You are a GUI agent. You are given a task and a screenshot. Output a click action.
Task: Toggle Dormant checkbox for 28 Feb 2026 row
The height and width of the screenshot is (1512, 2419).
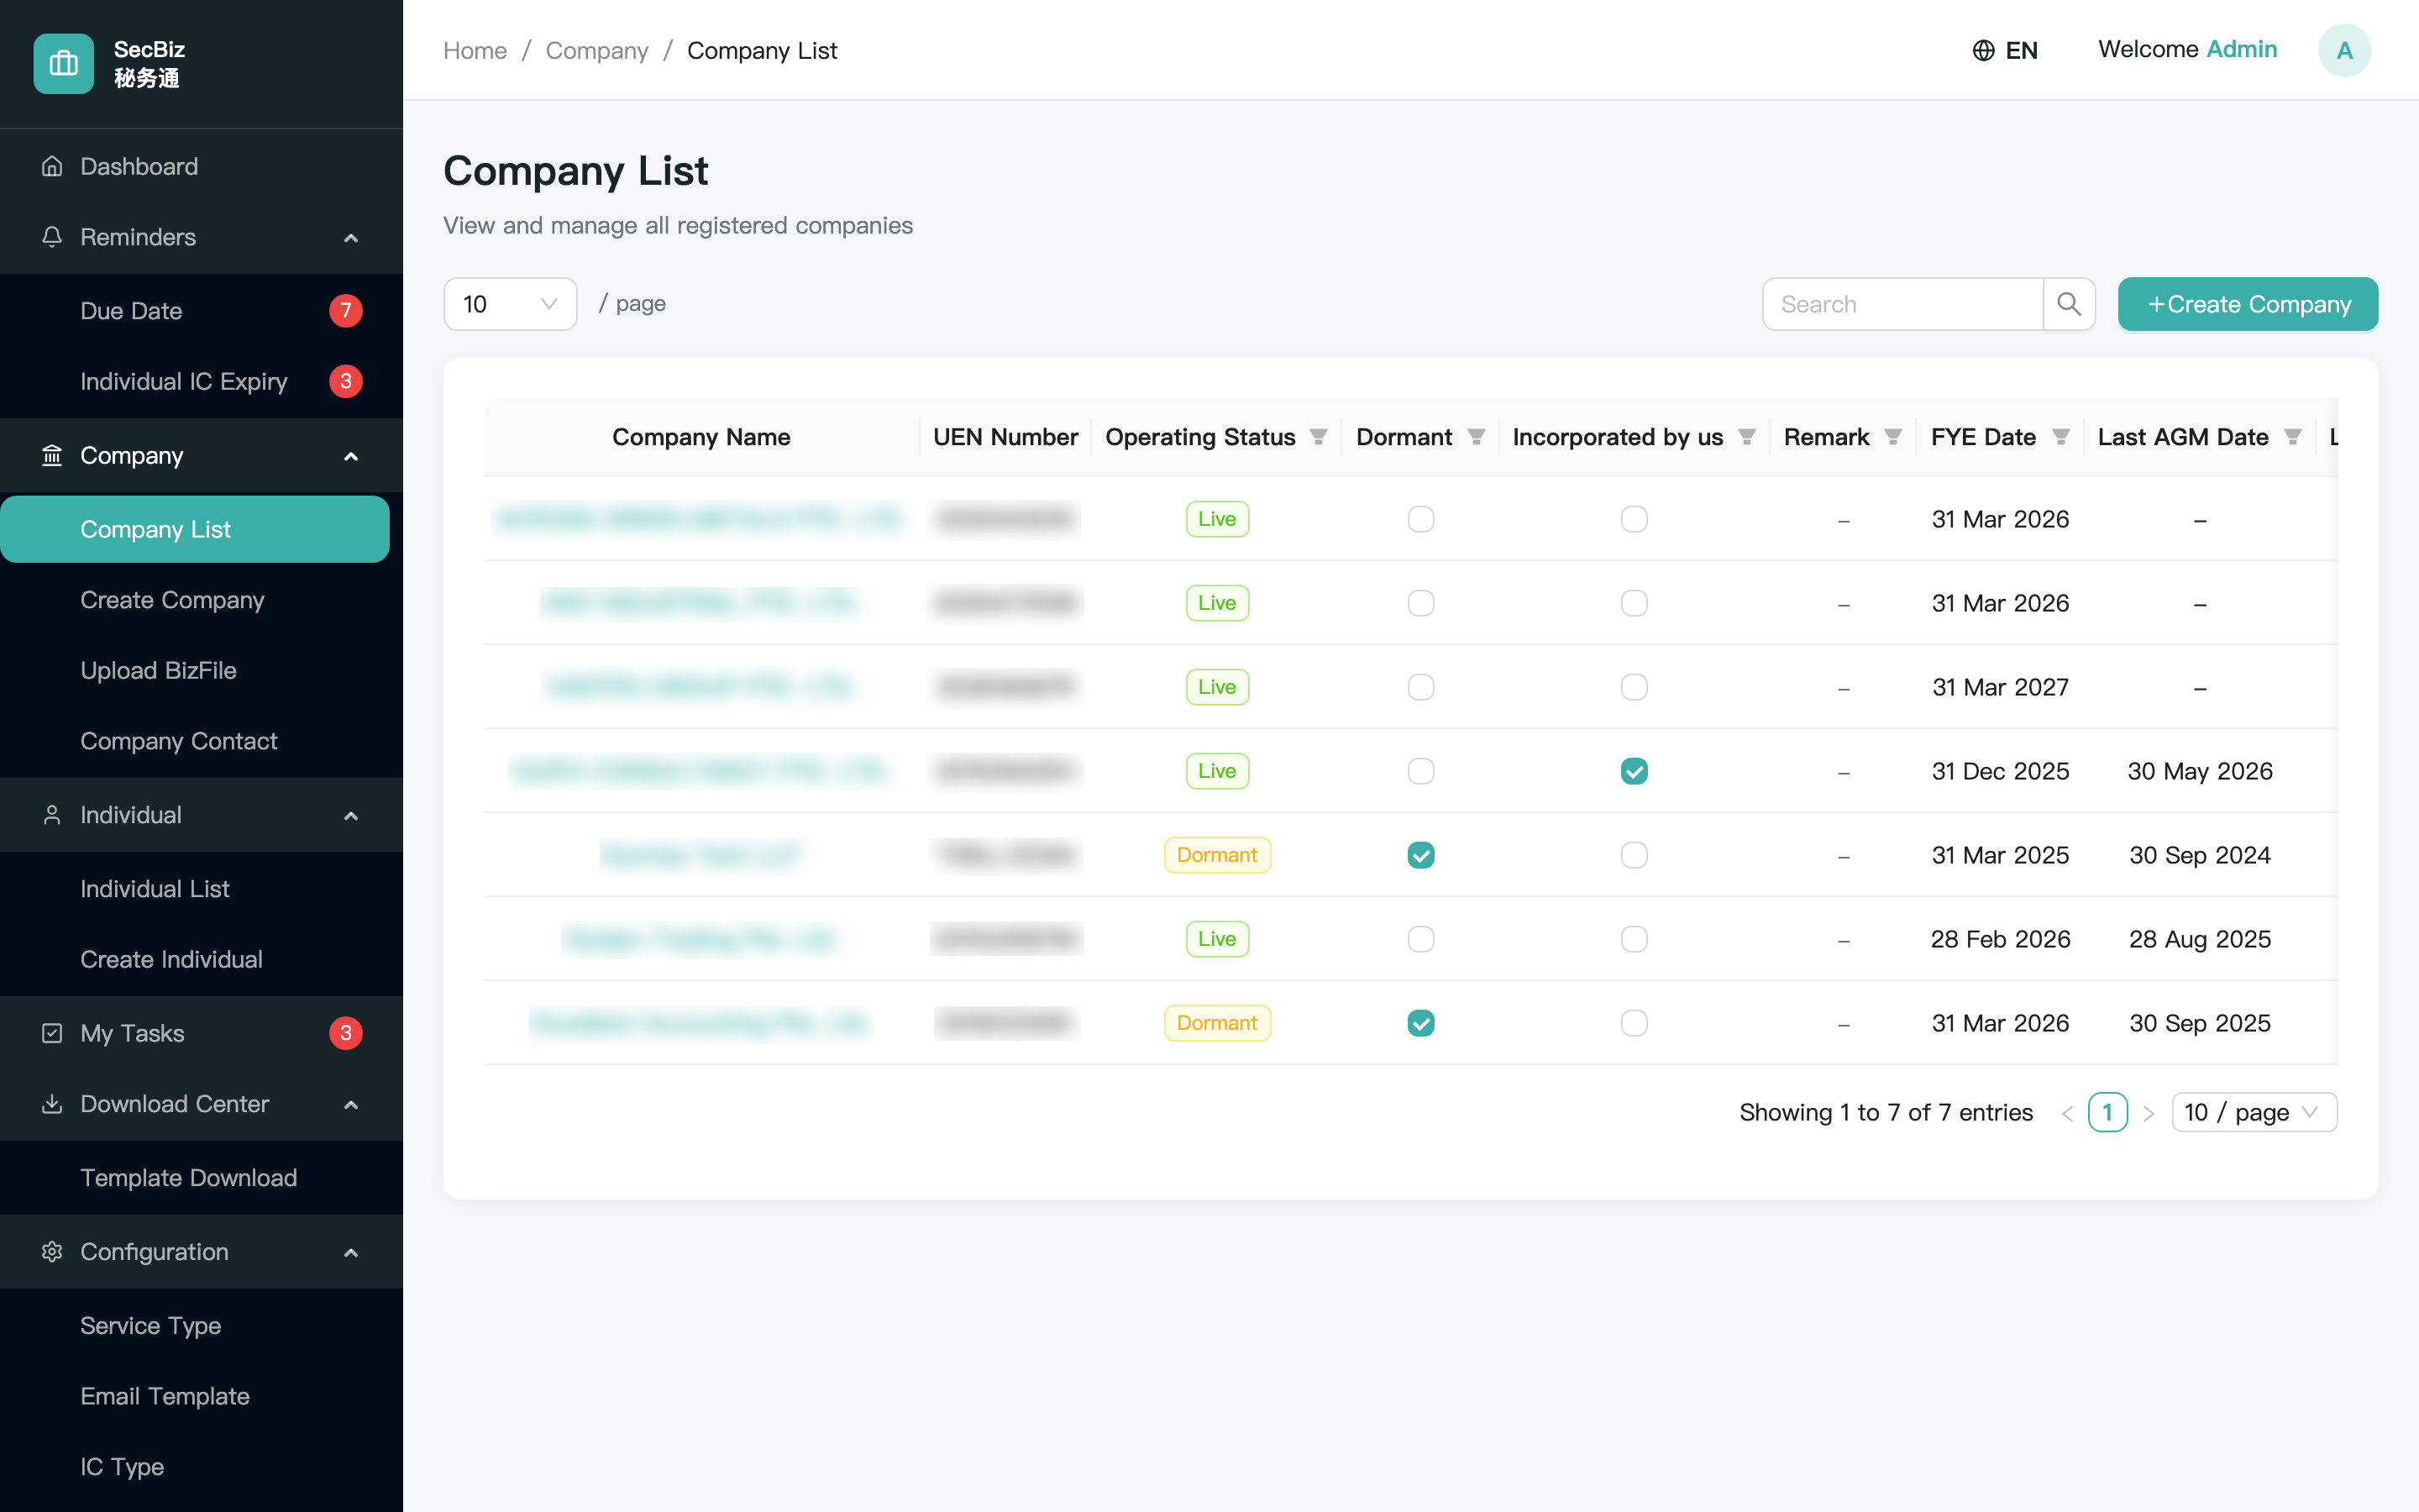[x=1420, y=939]
